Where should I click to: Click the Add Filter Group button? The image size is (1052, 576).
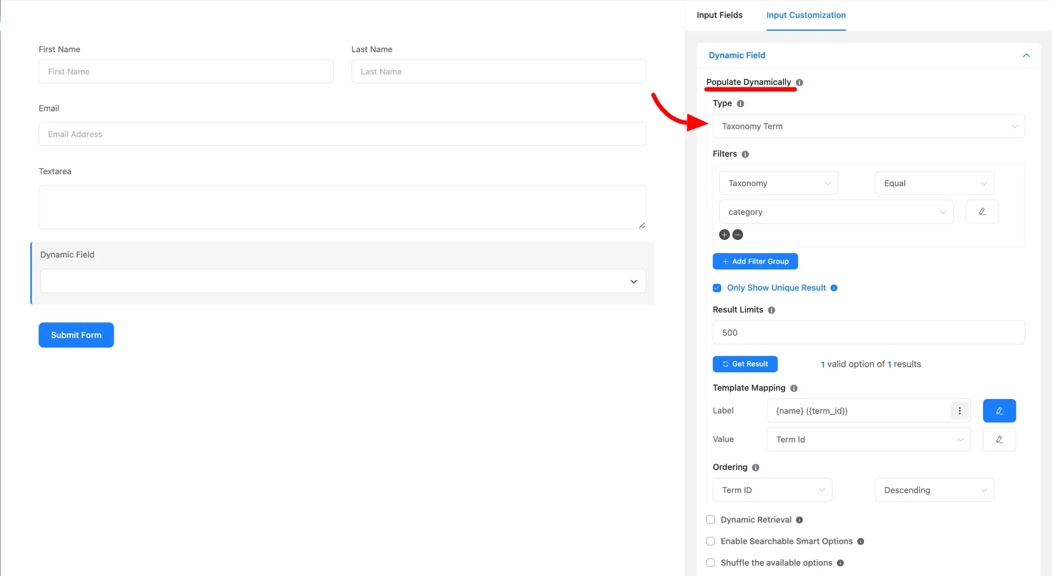click(755, 261)
